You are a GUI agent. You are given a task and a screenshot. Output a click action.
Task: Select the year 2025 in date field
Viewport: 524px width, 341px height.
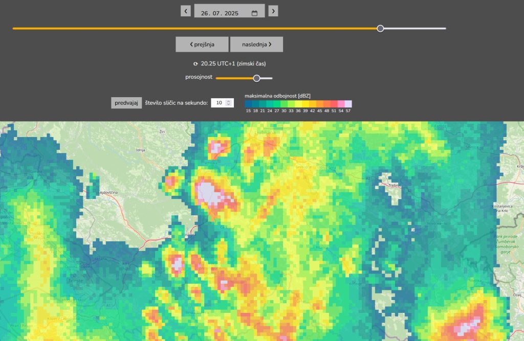(231, 13)
